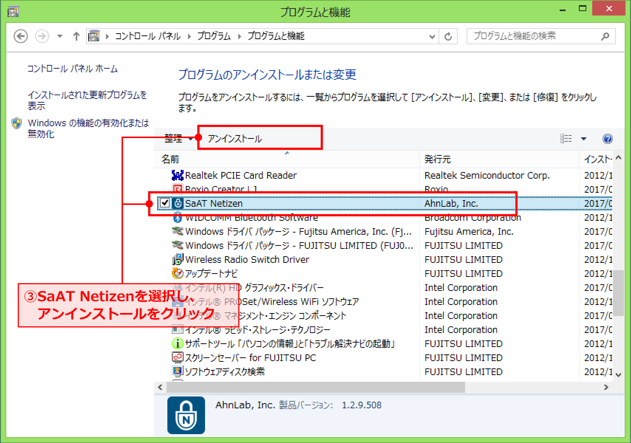
Task: Click the horizontal scrollbar left arrow
Action: [160, 387]
